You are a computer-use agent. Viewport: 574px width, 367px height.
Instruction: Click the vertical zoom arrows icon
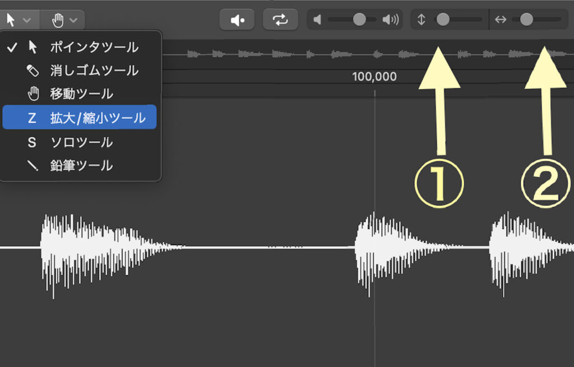[422, 20]
